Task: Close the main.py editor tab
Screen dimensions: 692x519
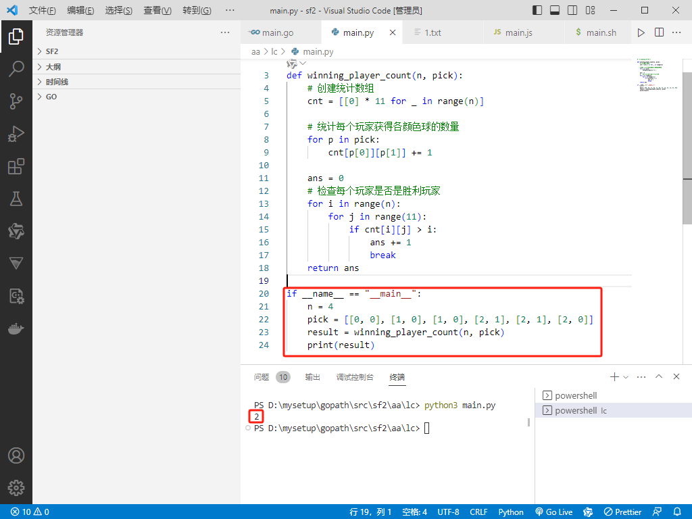Action: tap(393, 32)
